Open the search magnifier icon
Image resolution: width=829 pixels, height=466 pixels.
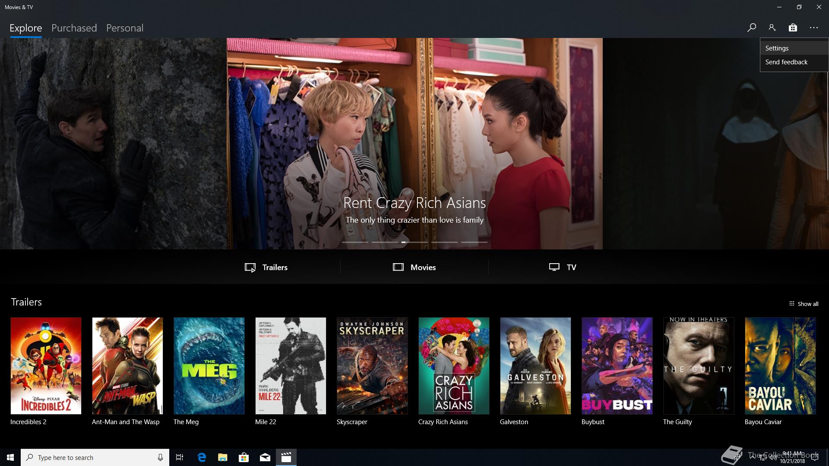[x=752, y=28]
